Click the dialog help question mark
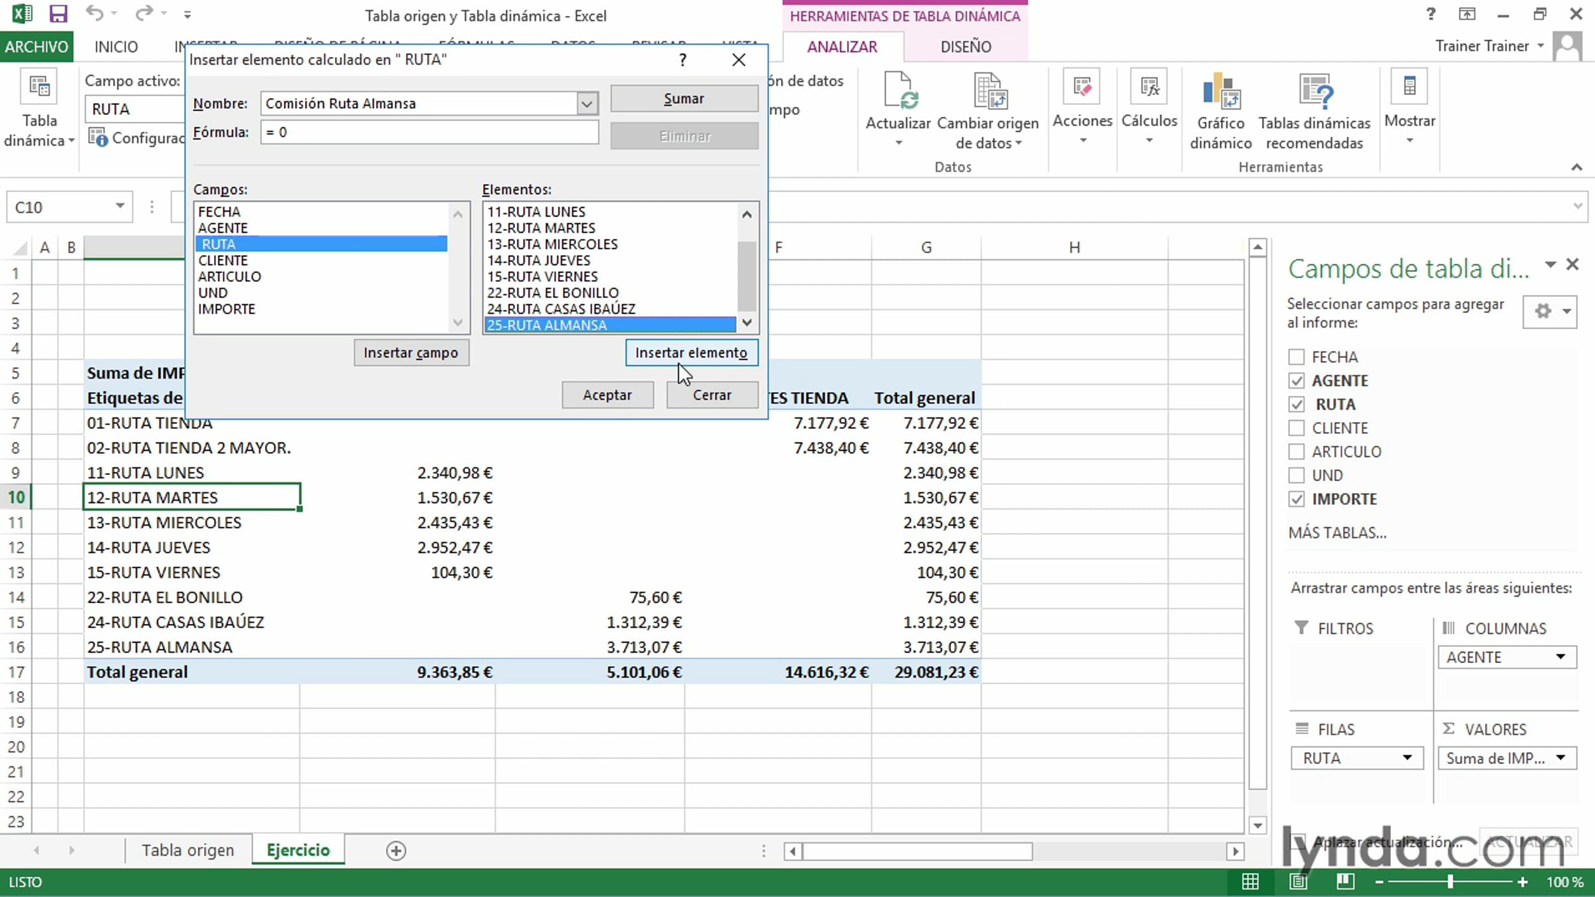 [683, 60]
